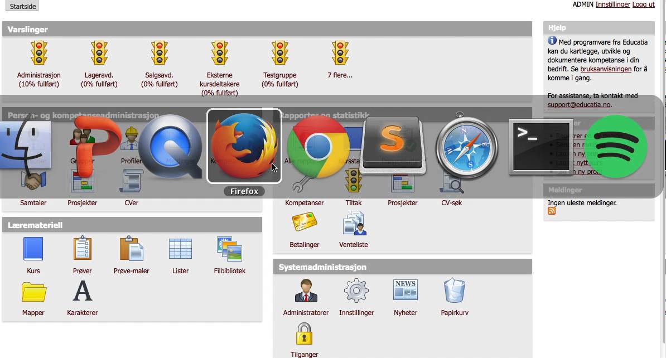Viewport: 666px width, 358px height.
Task: Open the bruksanvisningen link
Action: point(606,69)
